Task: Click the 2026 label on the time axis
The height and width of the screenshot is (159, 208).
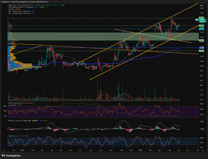Action: pos(140,150)
